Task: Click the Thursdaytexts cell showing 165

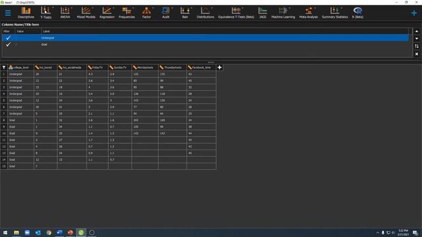Action: [173, 120]
